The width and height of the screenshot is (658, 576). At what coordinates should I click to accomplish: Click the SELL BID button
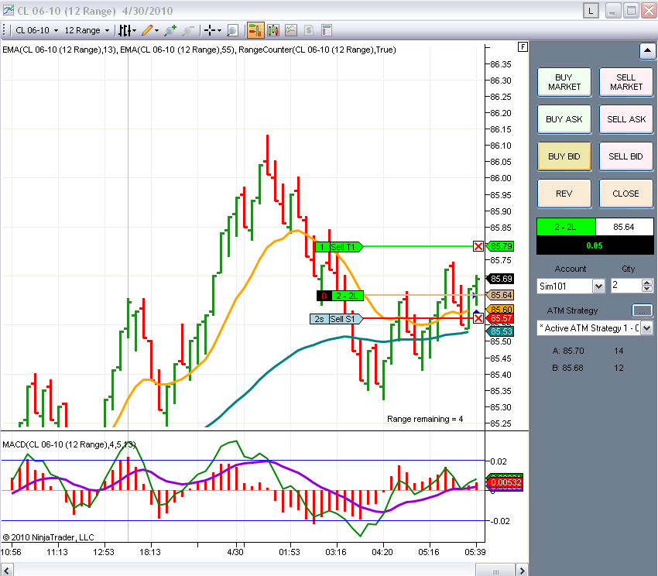coord(626,156)
